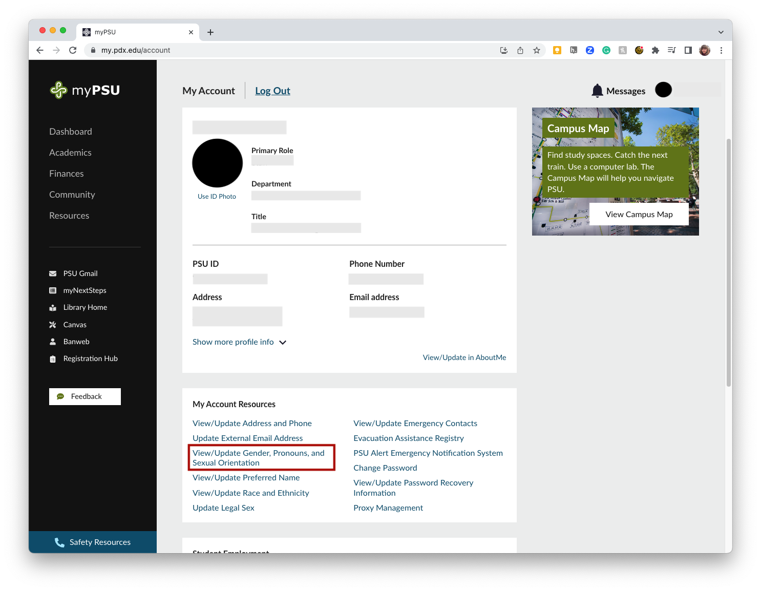The height and width of the screenshot is (591, 761).
Task: Open Community in sidebar
Action: pyautogui.click(x=72, y=195)
